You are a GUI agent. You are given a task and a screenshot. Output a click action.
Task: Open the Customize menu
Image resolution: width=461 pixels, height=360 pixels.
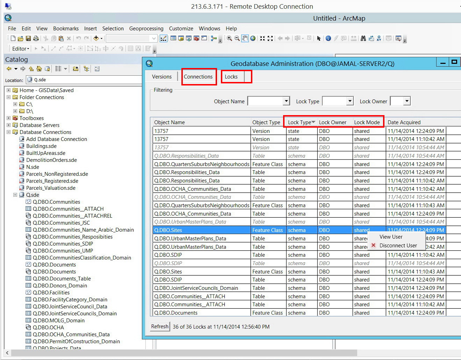(x=181, y=29)
